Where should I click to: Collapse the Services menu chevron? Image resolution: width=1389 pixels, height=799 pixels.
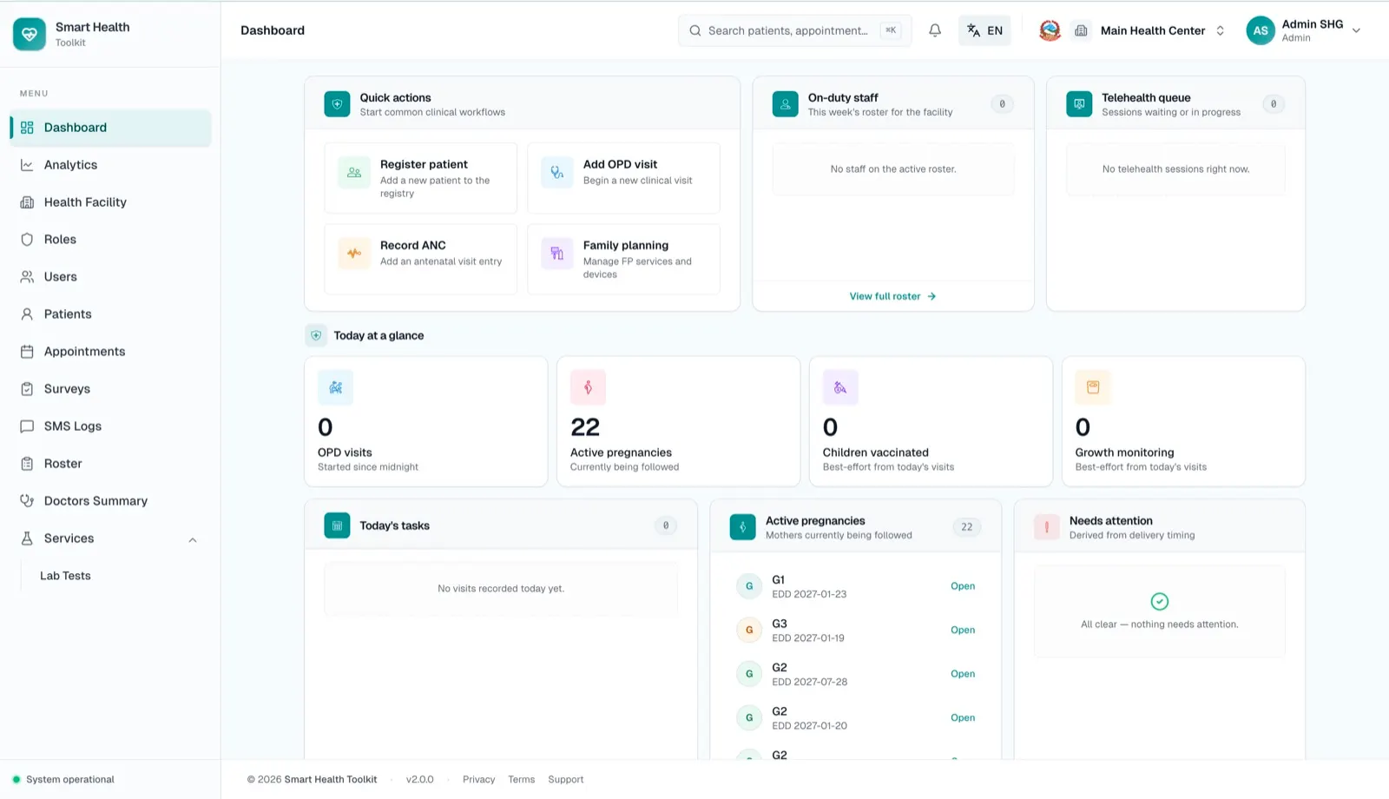(193, 539)
